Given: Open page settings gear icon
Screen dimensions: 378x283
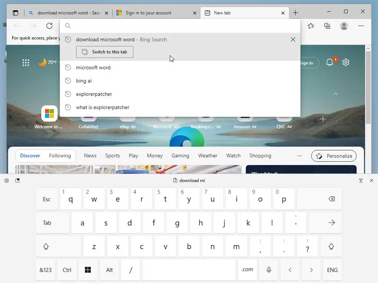Looking at the screenshot, I should (x=346, y=62).
